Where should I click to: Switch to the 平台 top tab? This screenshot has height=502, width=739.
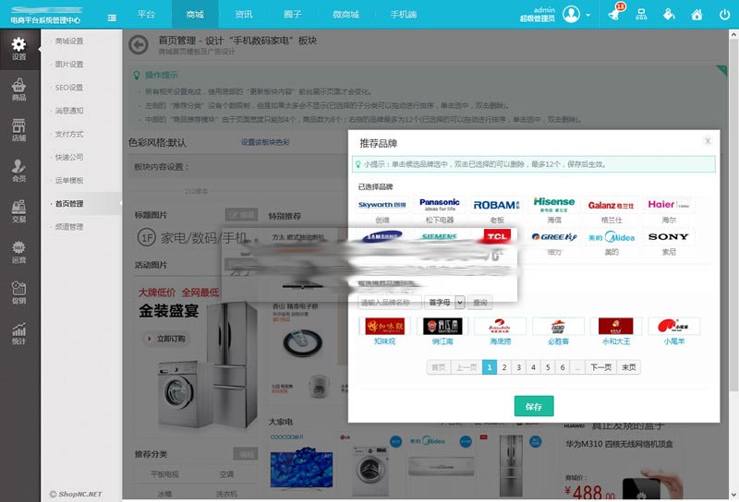pos(146,14)
